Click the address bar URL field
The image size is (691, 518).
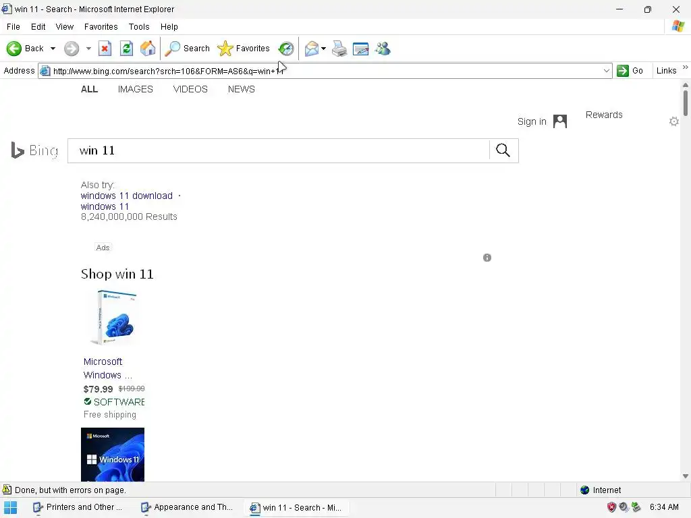[x=326, y=71]
